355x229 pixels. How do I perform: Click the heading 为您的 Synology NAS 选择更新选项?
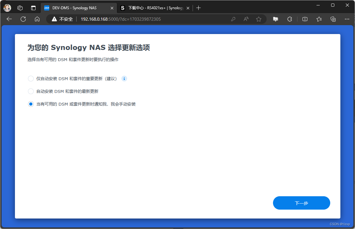click(89, 48)
